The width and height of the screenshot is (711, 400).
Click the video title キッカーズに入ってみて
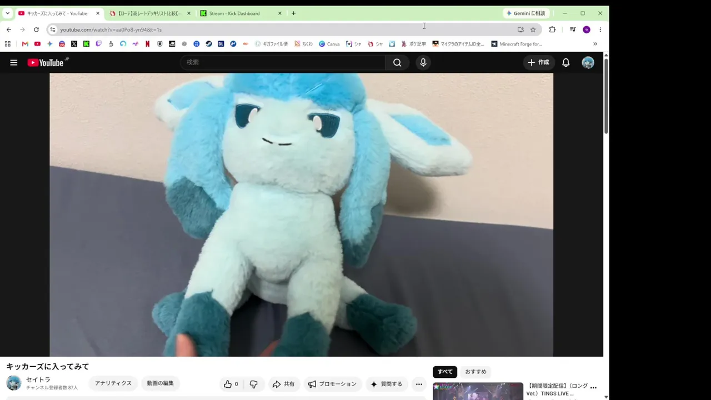(48, 367)
